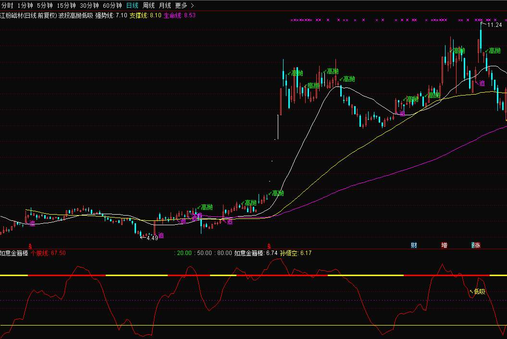Click the yellow 低吸 signal in the indicator pane
This screenshot has width=507, height=339.
point(480,292)
